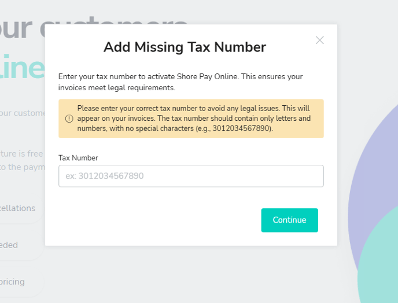398x303 pixels.
Task: Click the 'Enter your tax number' description paragraph
Action: (180, 82)
